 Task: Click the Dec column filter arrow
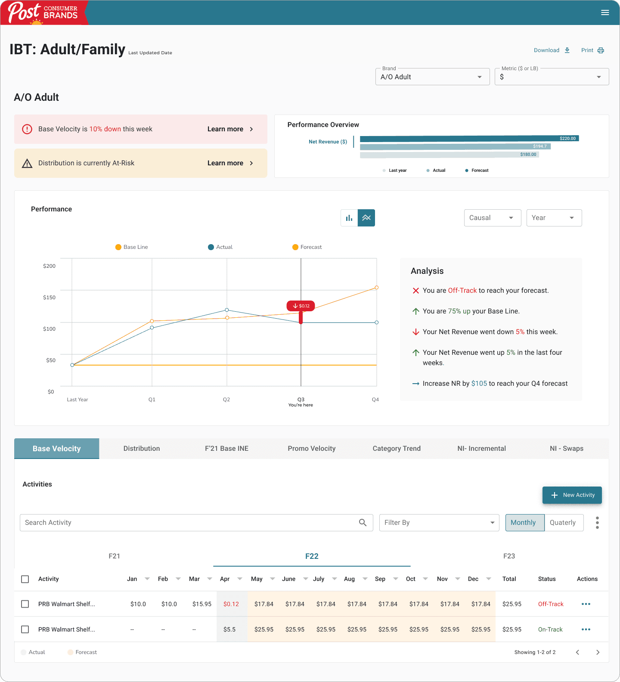click(x=489, y=579)
